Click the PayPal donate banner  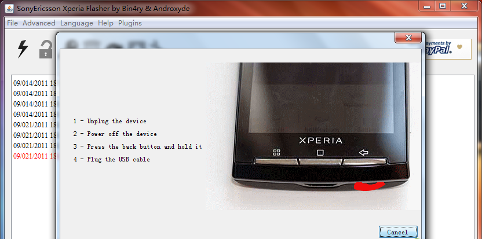click(448, 49)
